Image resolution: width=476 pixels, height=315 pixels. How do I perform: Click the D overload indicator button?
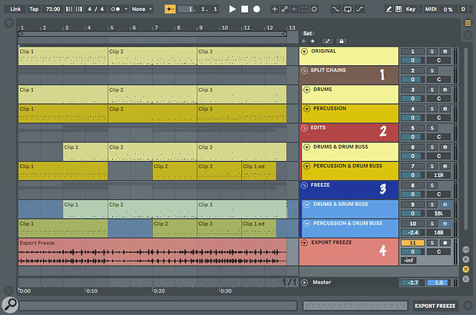click(x=463, y=9)
